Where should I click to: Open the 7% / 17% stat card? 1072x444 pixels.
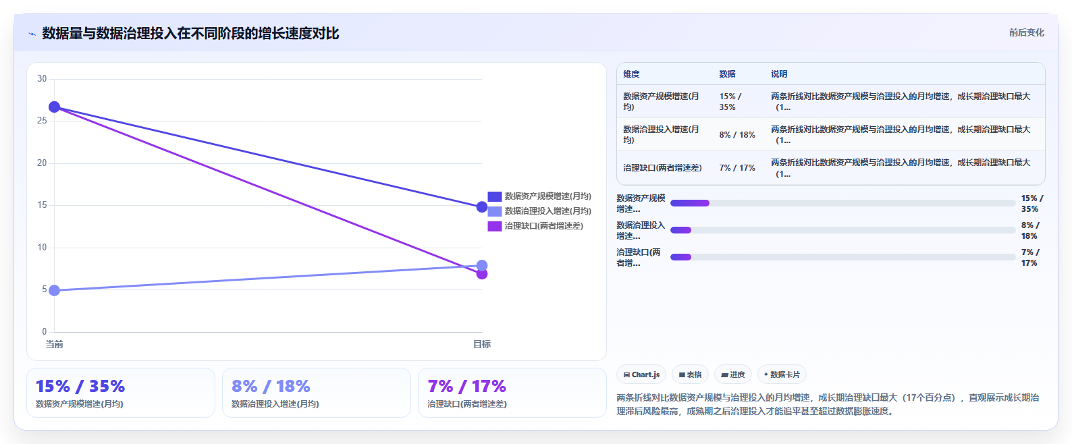(512, 393)
